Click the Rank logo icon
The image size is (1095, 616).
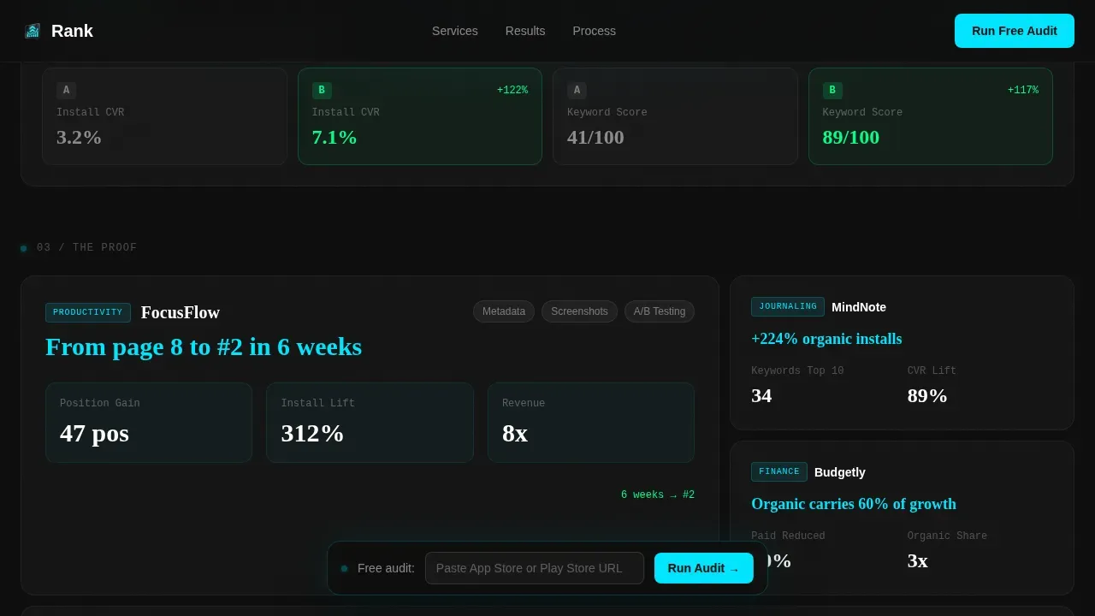[33, 31]
